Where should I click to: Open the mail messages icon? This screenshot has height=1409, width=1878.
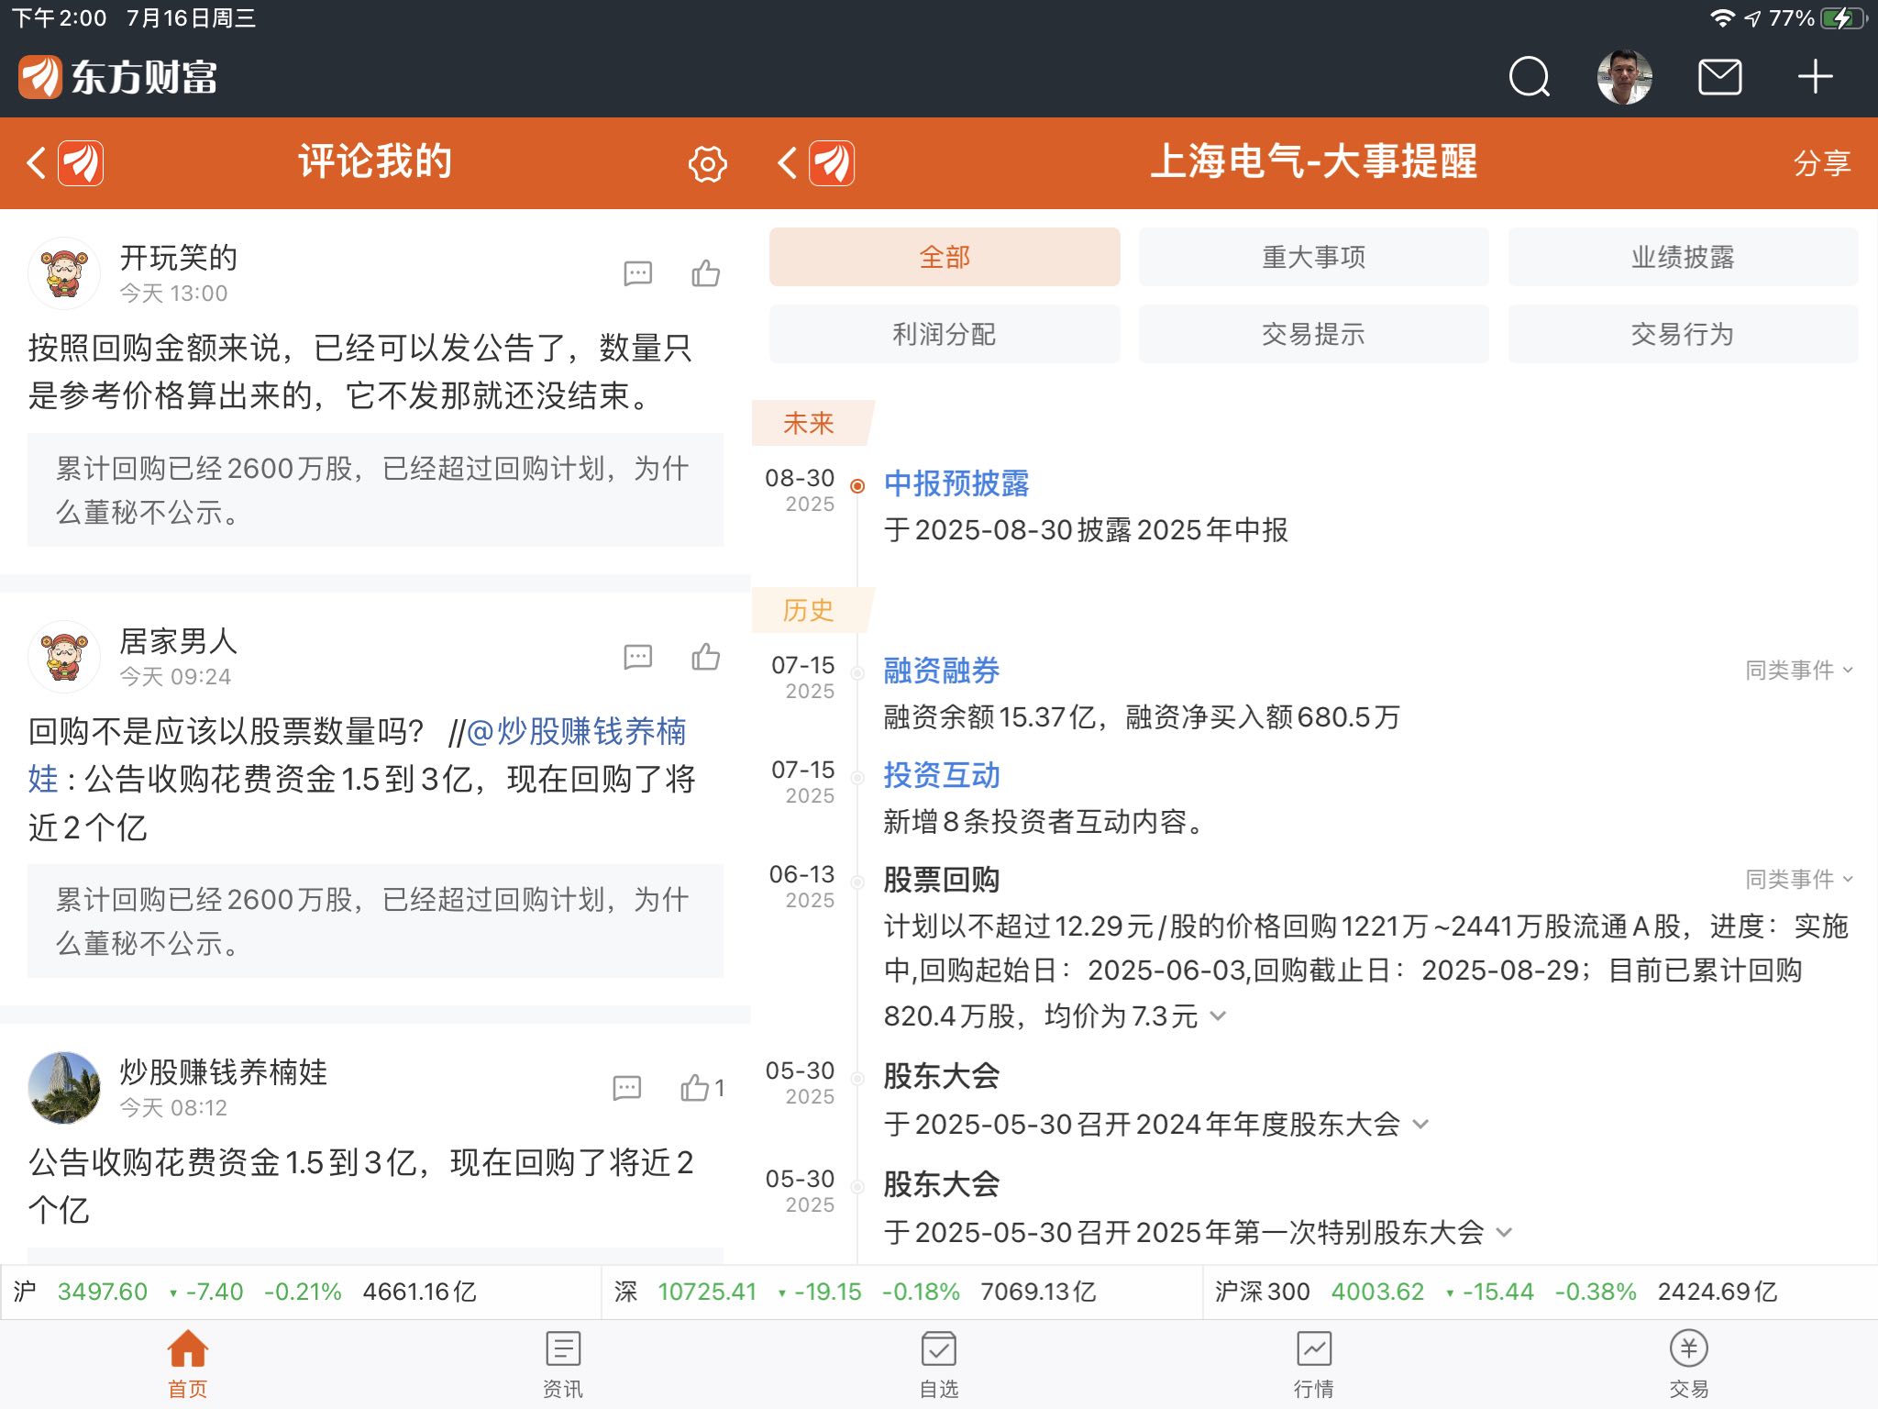(x=1719, y=77)
